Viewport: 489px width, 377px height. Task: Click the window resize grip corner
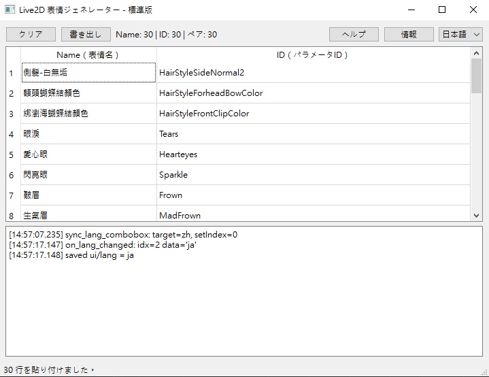click(485, 372)
